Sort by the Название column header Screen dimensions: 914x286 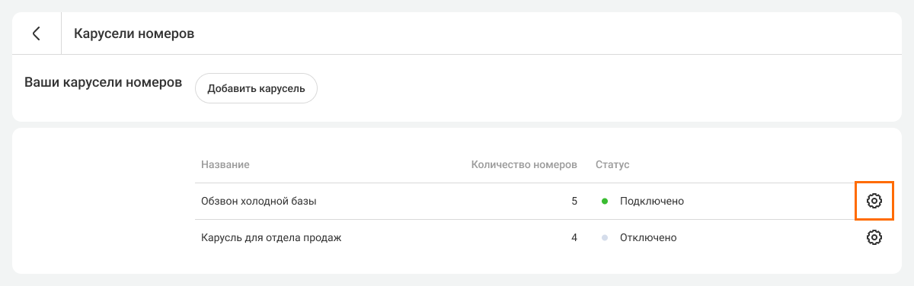click(225, 164)
